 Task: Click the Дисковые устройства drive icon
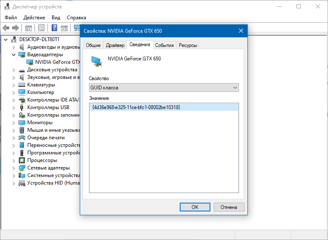(22, 70)
